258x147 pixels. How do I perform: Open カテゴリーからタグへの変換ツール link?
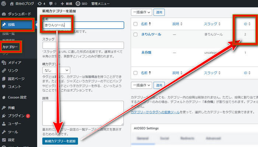pyautogui.click(x=155, y=112)
